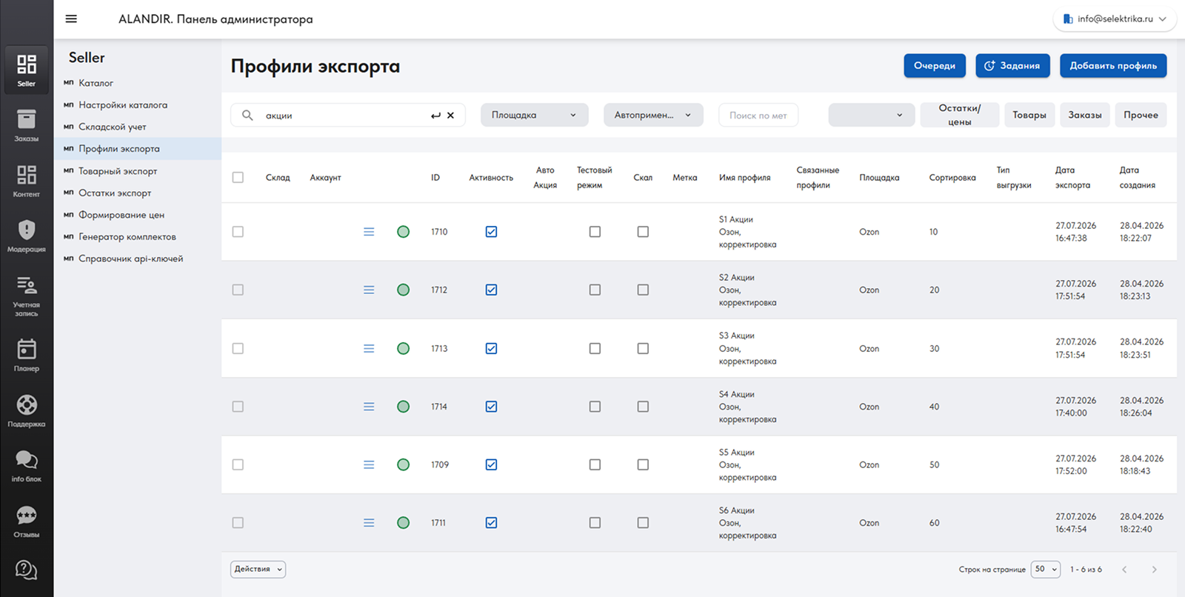The width and height of the screenshot is (1185, 597).
Task: Uncheck the Активность checkbox for profile 1712
Action: [491, 290]
